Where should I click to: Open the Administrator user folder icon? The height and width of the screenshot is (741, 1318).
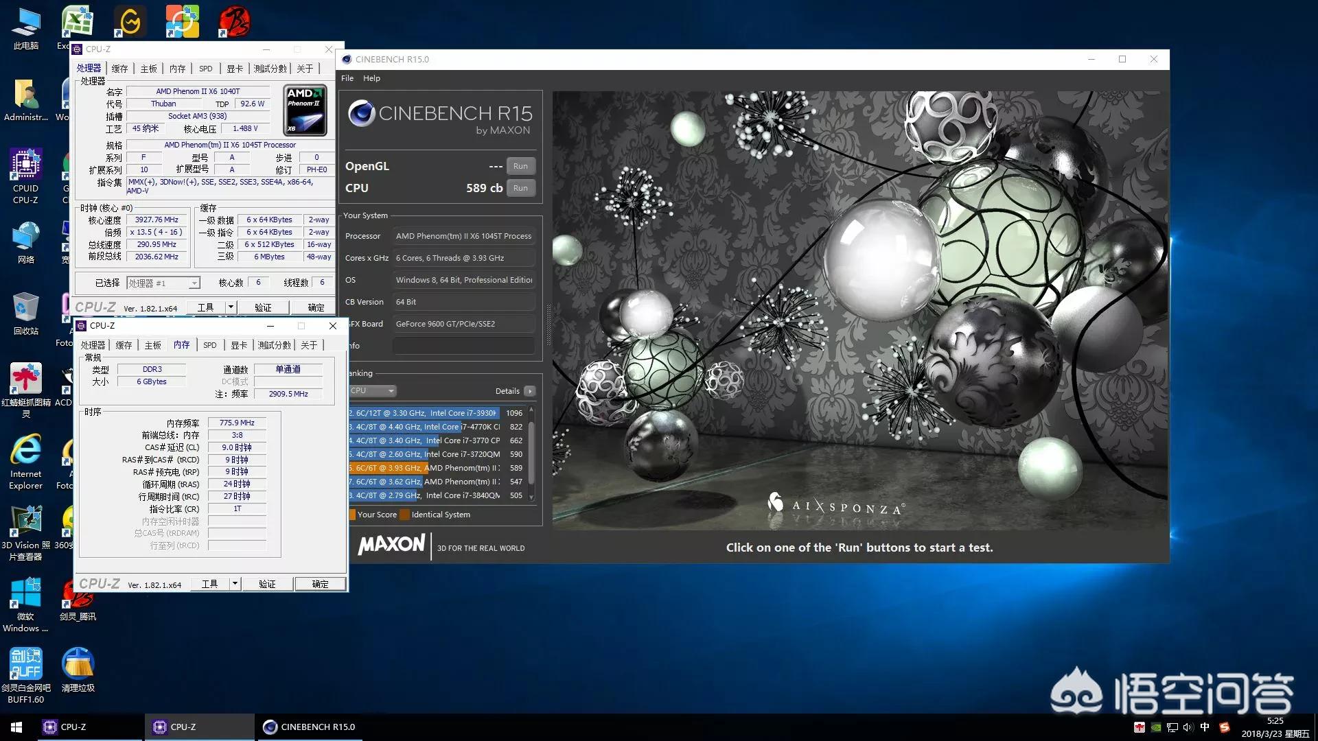click(x=26, y=100)
